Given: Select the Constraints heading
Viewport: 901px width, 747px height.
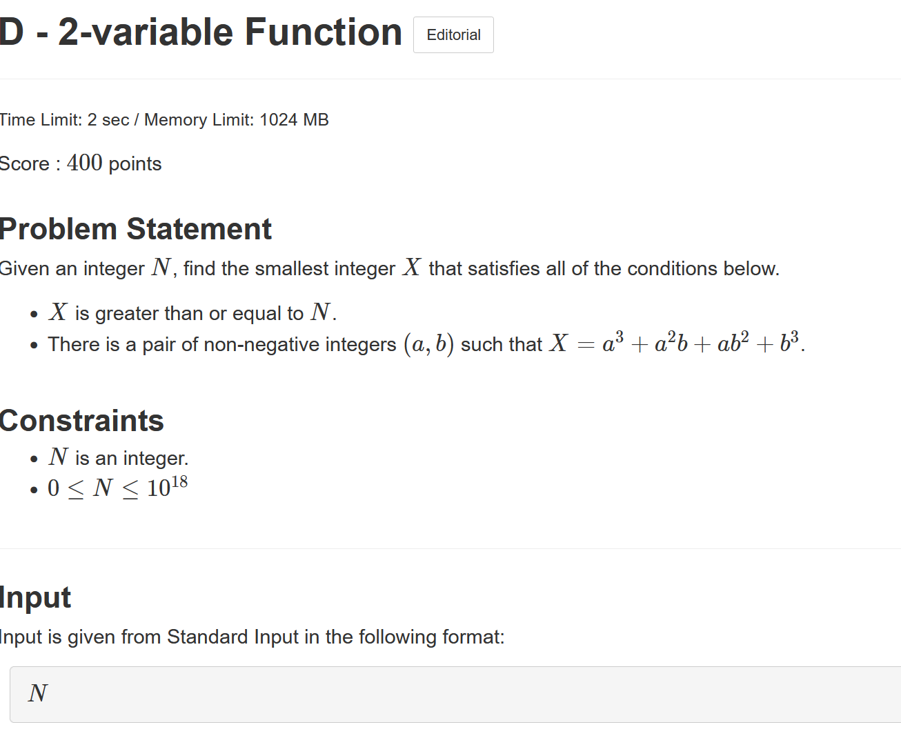Looking at the screenshot, I should click(81, 421).
